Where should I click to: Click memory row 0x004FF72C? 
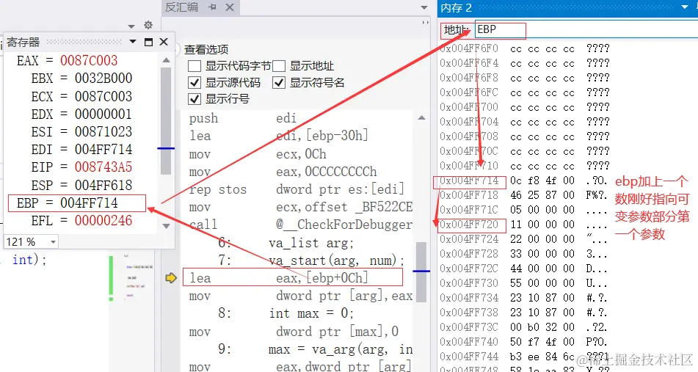click(x=524, y=269)
